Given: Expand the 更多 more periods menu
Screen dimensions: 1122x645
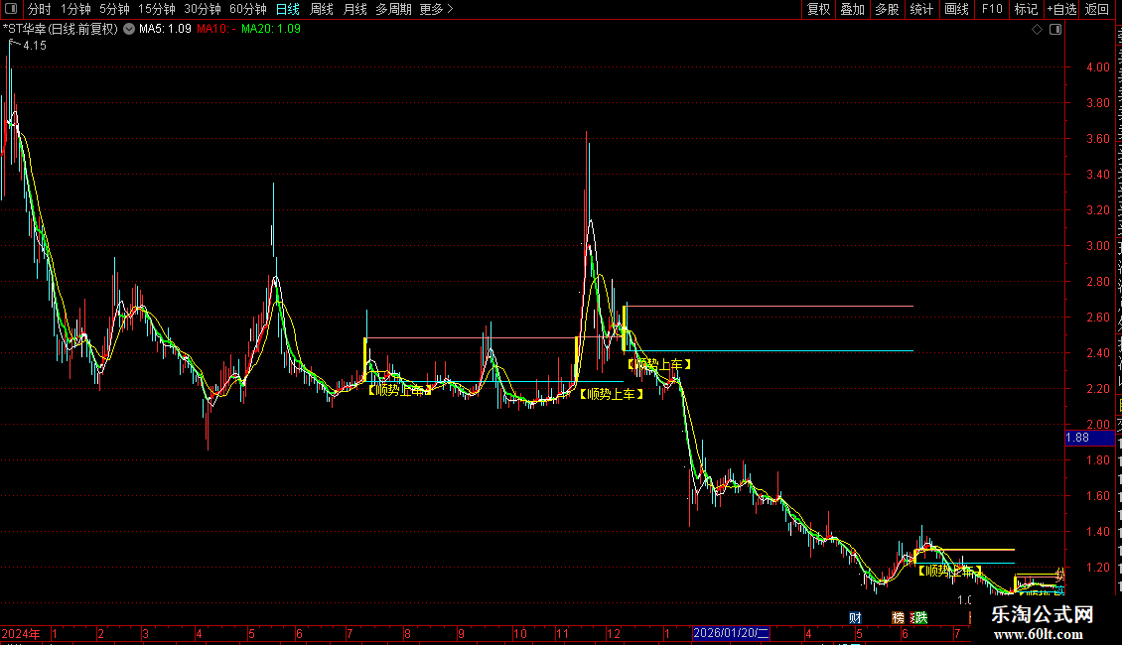Looking at the screenshot, I should tap(436, 9).
